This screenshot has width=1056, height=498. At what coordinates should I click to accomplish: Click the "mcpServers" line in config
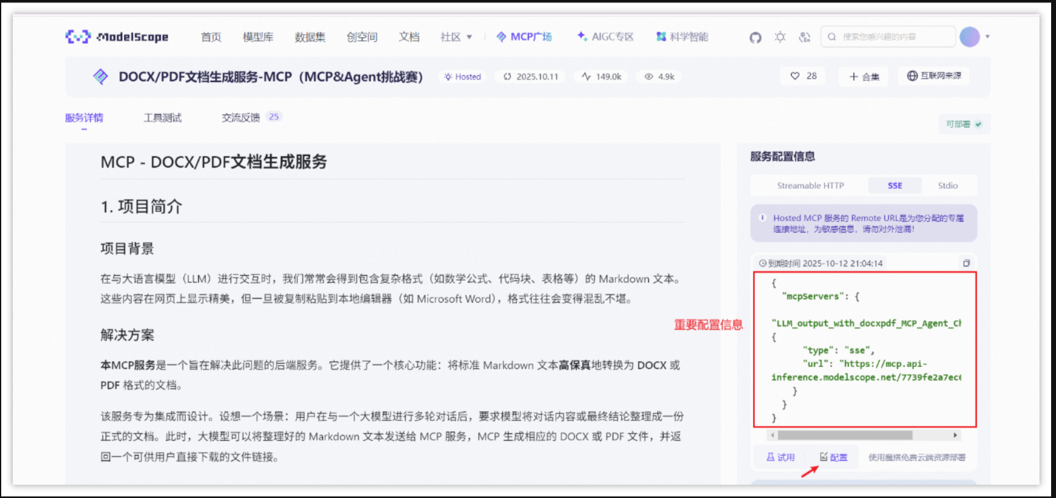(820, 296)
